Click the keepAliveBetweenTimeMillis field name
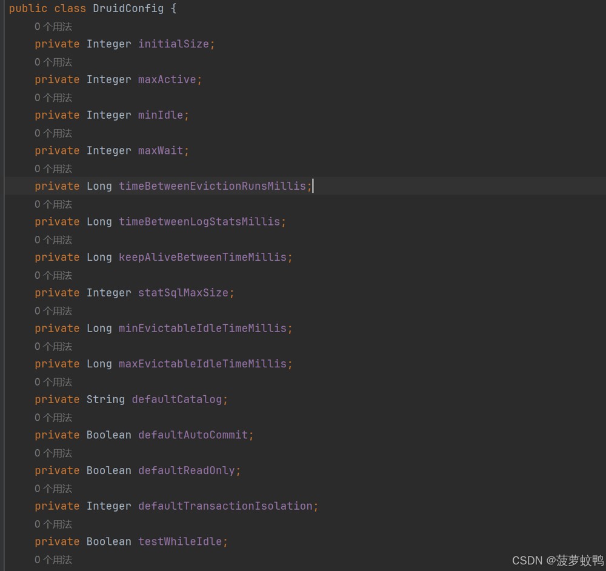The image size is (606, 571). point(202,258)
